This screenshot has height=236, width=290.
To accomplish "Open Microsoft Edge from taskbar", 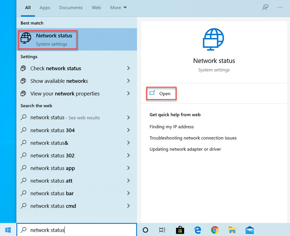I will (x=198, y=230).
